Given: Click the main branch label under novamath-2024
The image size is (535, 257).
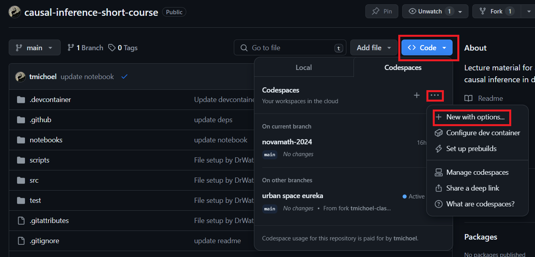Looking at the screenshot, I should (x=270, y=155).
